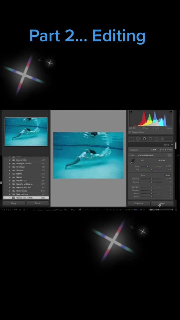Image resolution: width=180 pixels, height=320 pixels.
Task: Click the Nancy folder icon
Action: pos(13,174)
